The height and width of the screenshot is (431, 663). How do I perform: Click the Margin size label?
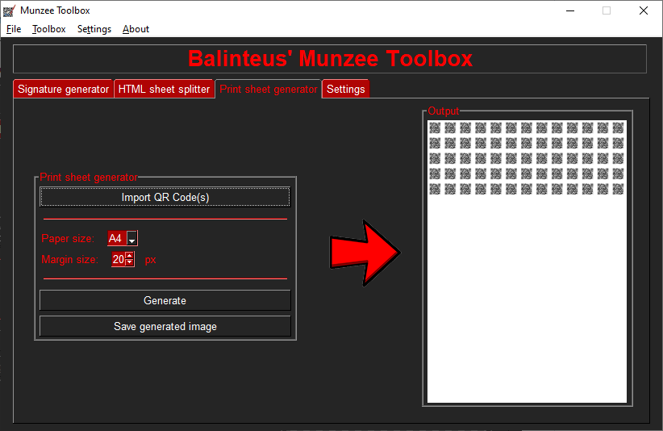(x=69, y=259)
